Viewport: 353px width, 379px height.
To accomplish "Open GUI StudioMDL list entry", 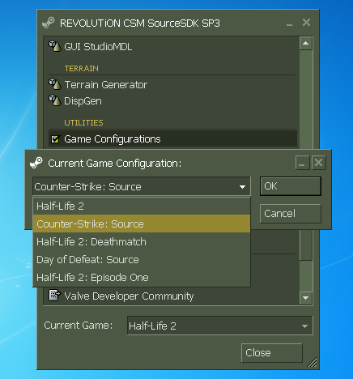I will click(x=172, y=46).
